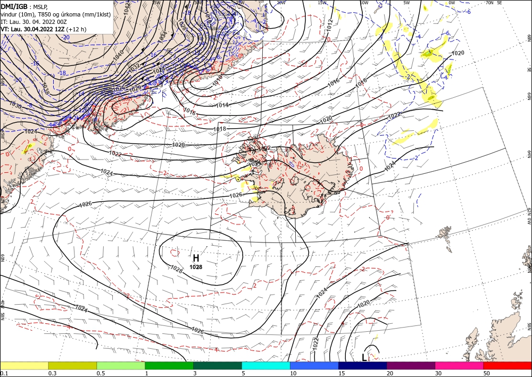The image size is (532, 377).
Task: Pick the cyan 5–10 mm legend swatch
Action: pos(266,365)
